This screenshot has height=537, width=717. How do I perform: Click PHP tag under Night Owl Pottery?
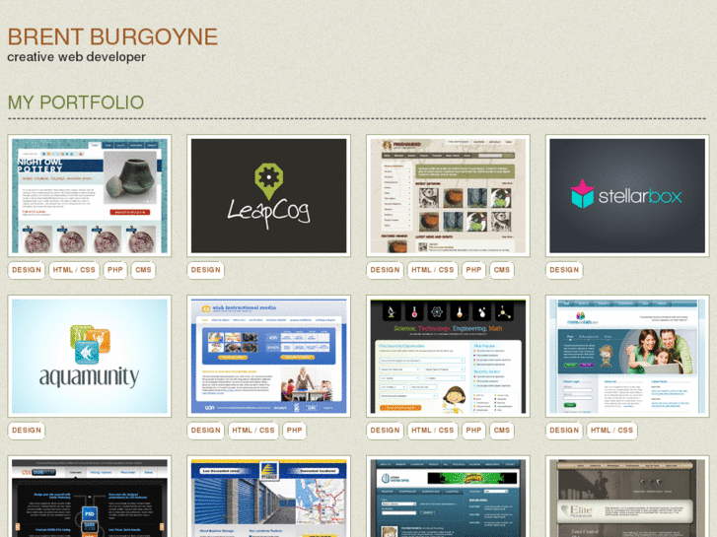[x=115, y=270]
